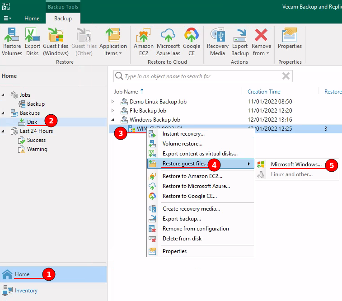
Task: Click Recovery Media ribbon icon
Action: (217, 42)
